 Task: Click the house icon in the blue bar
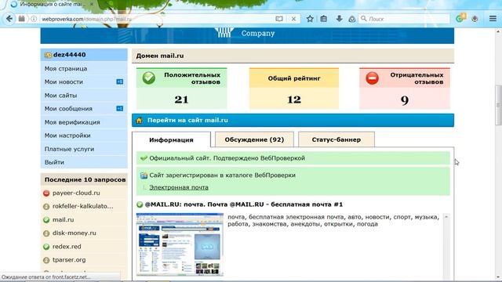pos(139,121)
